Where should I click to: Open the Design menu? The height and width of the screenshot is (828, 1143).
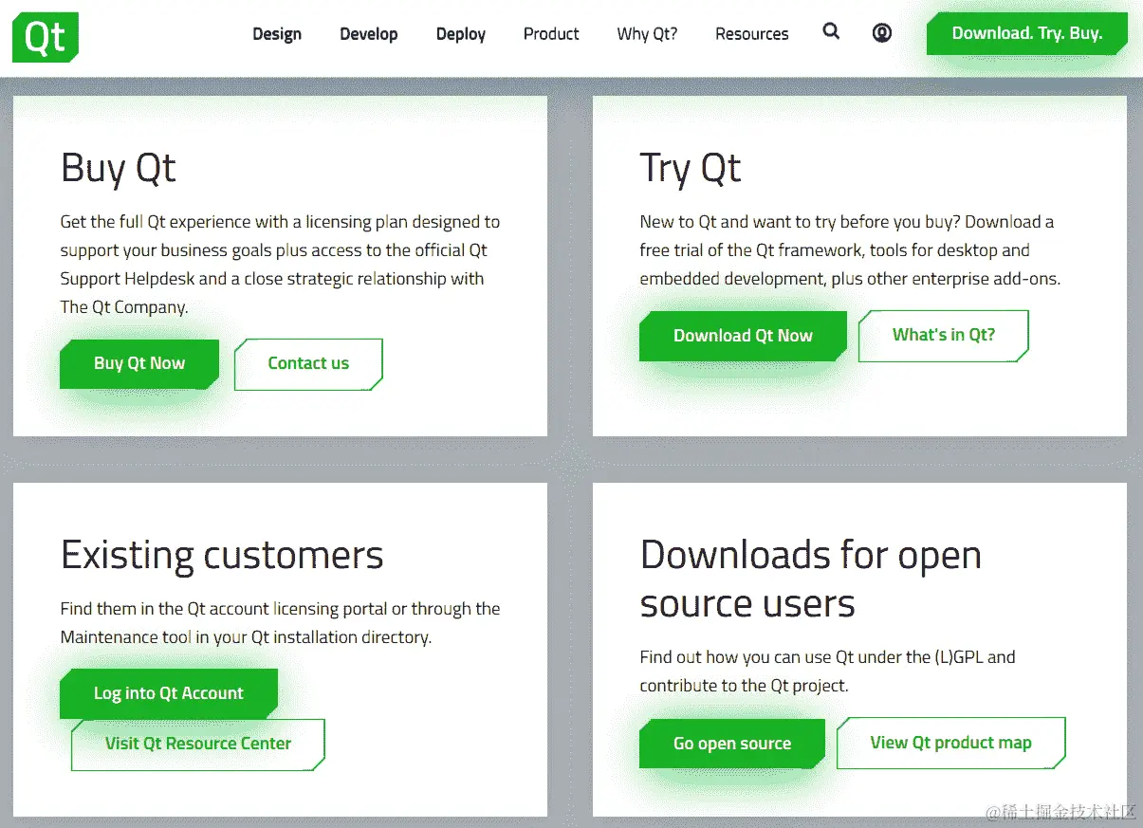point(277,34)
